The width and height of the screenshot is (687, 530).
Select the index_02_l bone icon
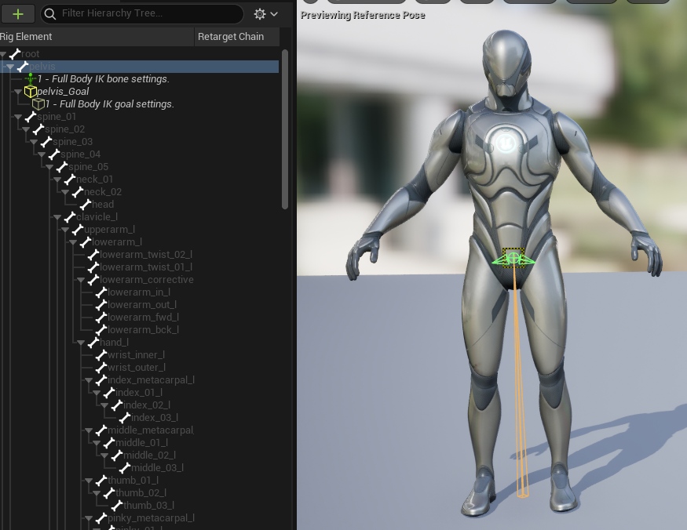(x=118, y=405)
